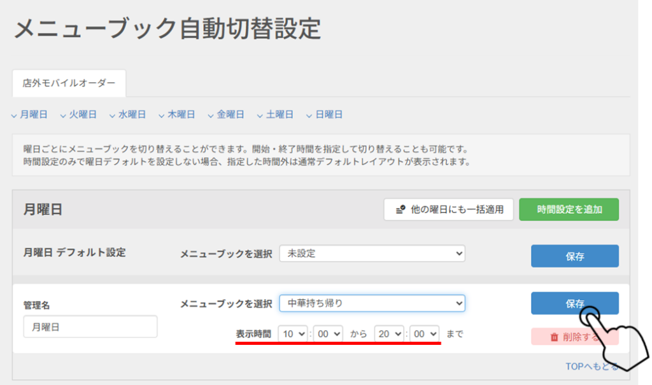Click 他の曜日にも一括適用 button
Viewport: 652px width, 385px height.
click(x=448, y=209)
